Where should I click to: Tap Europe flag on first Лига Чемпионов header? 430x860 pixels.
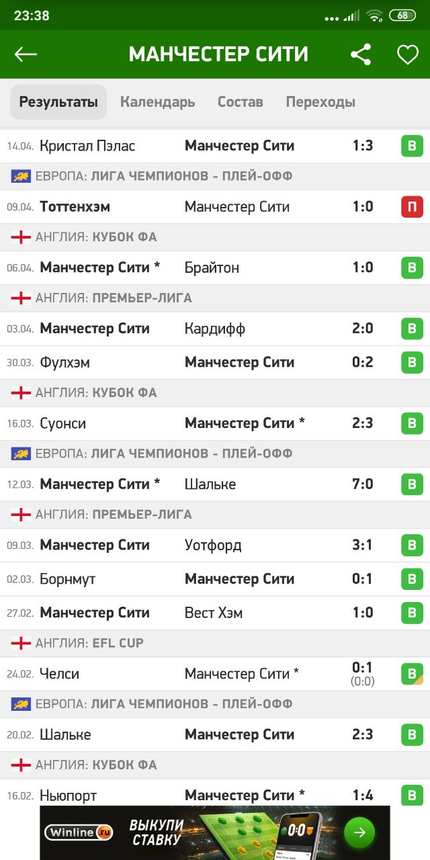coord(21,177)
